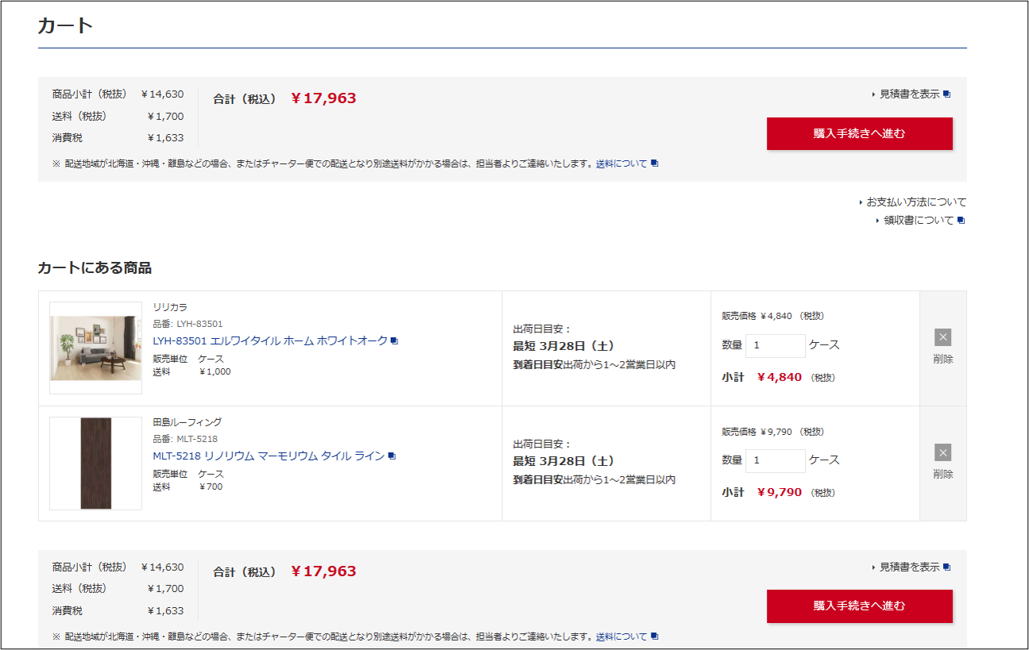
Task: Open the top 見積書を表示 link
Action: click(x=909, y=94)
